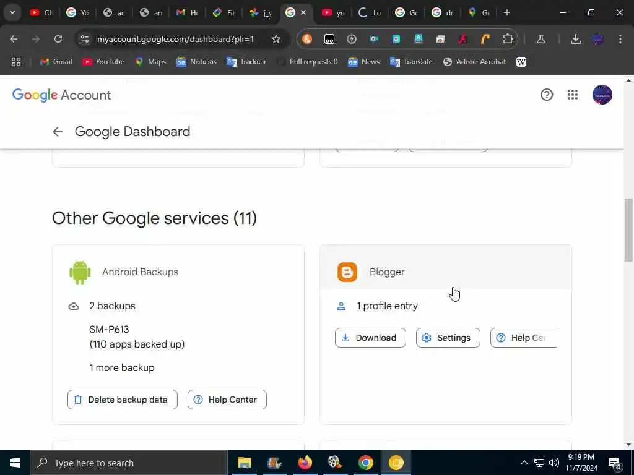Switch to the "yo" YouTube tab

coord(333,12)
